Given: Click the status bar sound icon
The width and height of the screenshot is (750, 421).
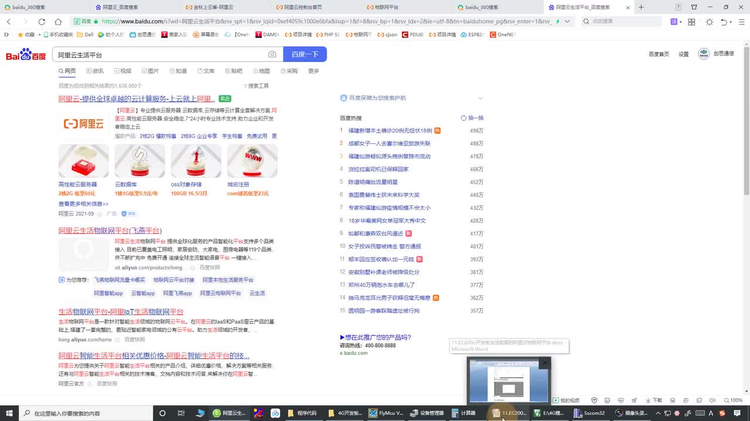Looking at the screenshot, I should [x=713, y=401].
